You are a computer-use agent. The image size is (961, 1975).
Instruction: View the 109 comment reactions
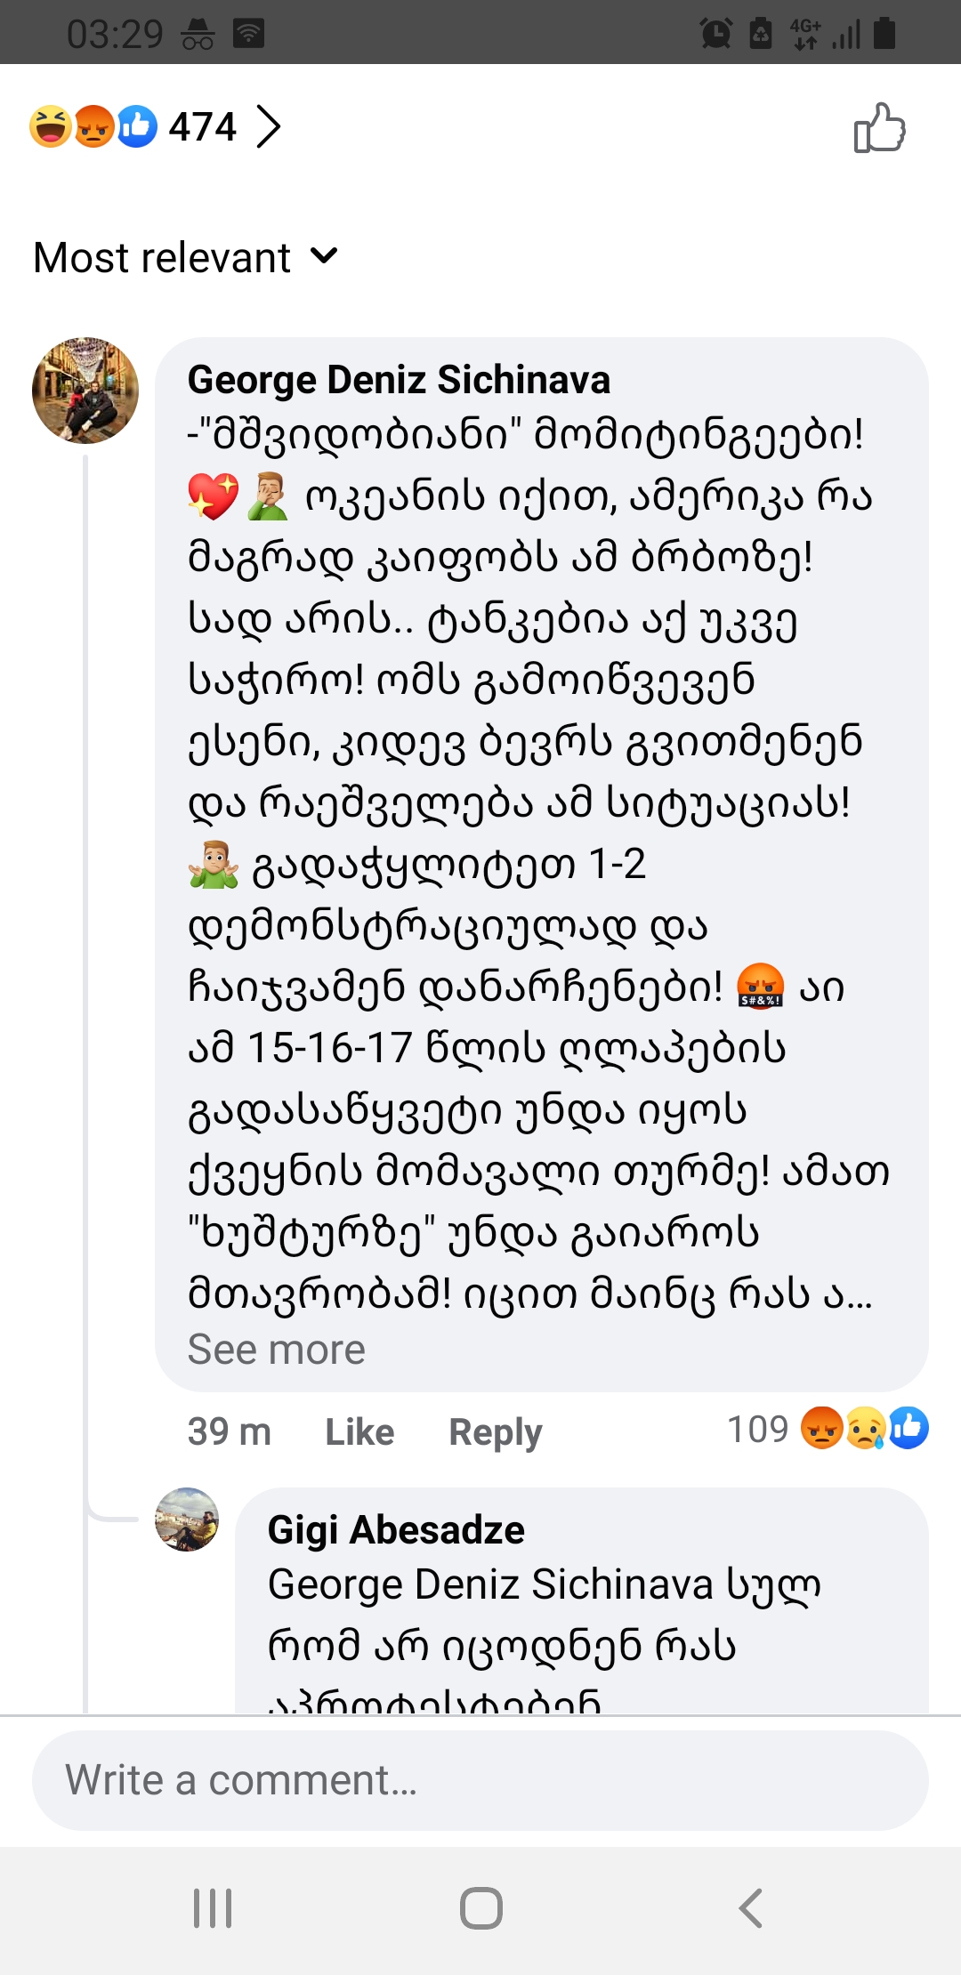pyautogui.click(x=828, y=1429)
